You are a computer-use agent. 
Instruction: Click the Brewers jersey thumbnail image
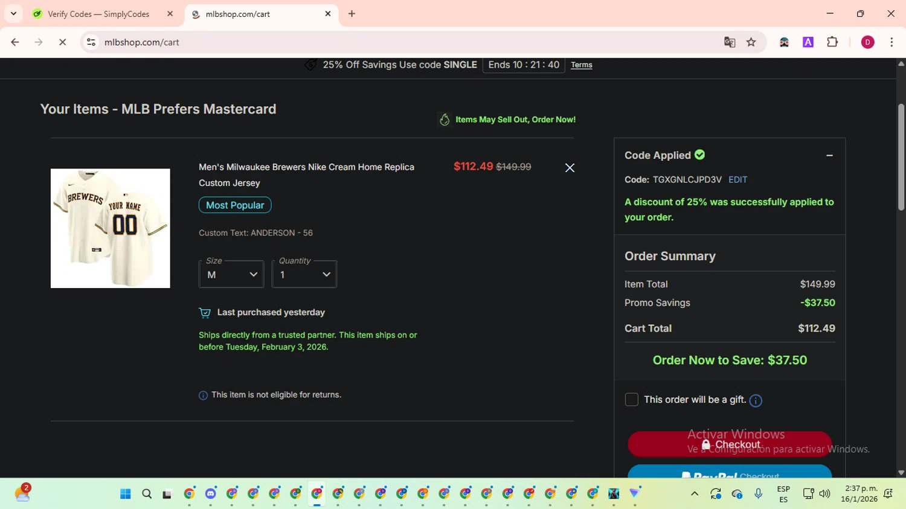pos(111,228)
